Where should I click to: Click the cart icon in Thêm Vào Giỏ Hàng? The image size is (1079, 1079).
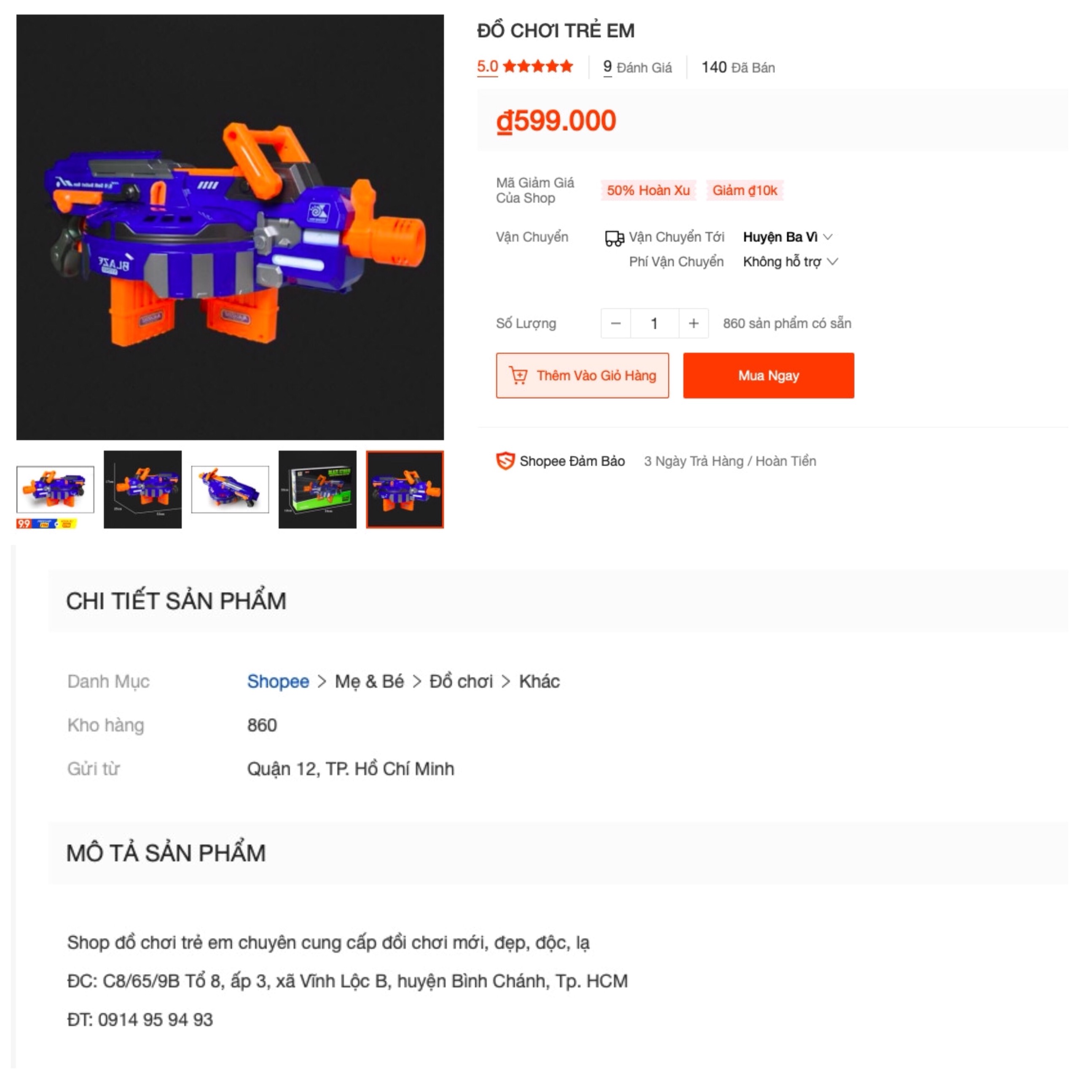(518, 376)
